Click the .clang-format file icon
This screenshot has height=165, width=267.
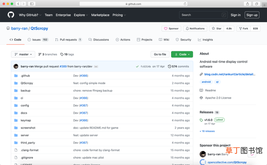click(16, 150)
